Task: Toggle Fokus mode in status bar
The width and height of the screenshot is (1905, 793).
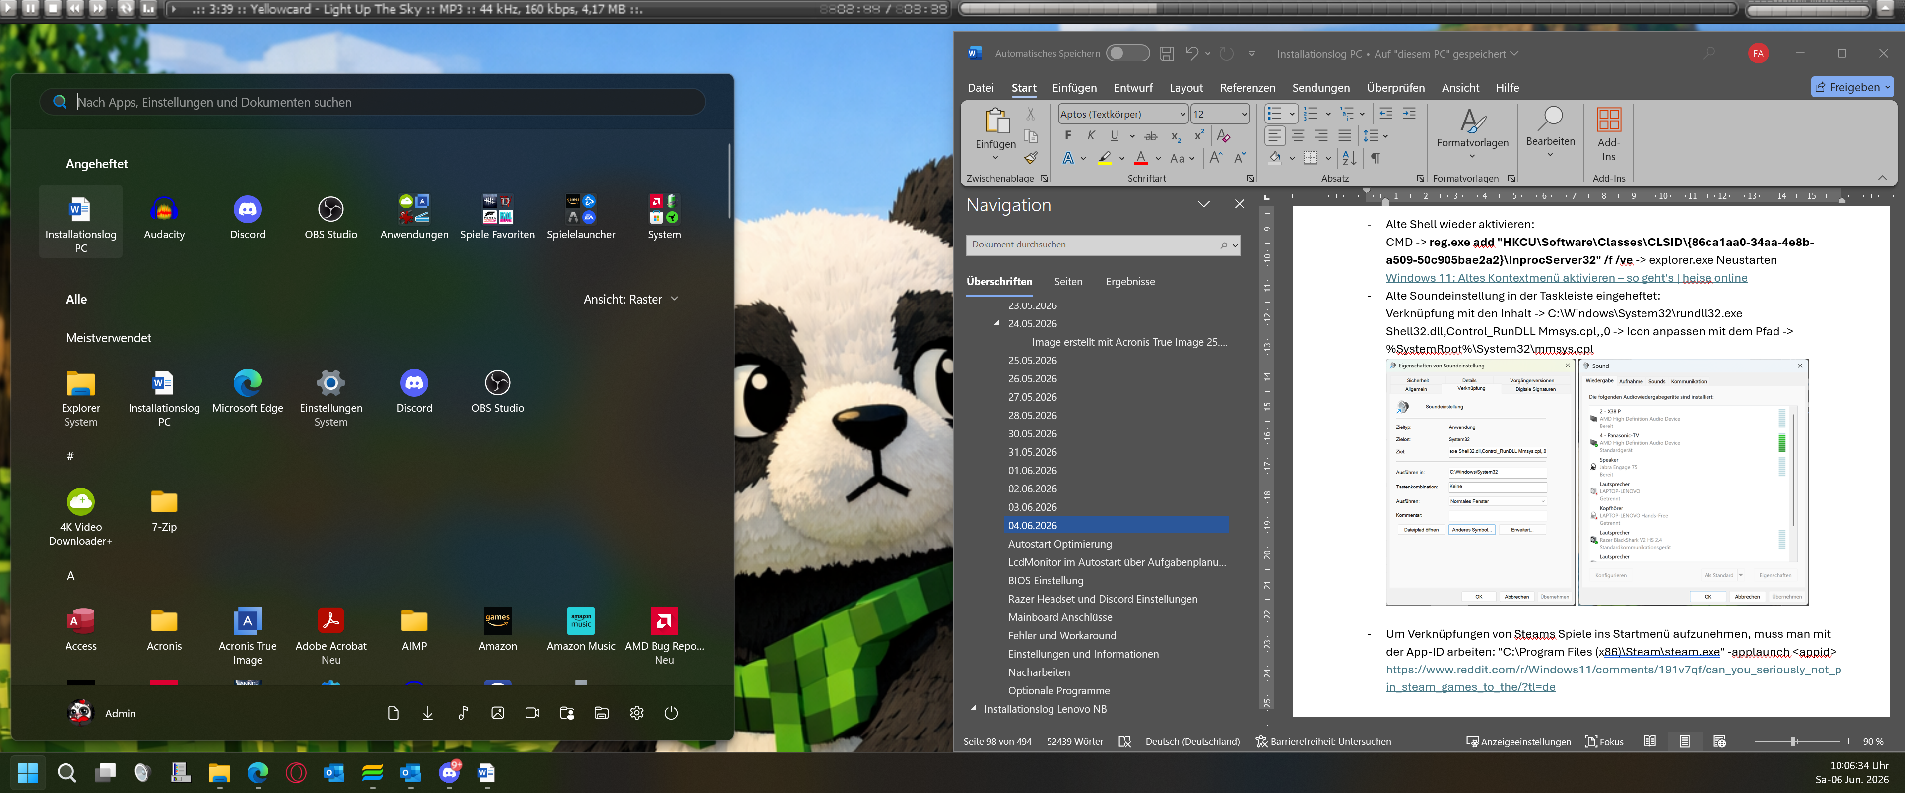Action: (1604, 741)
